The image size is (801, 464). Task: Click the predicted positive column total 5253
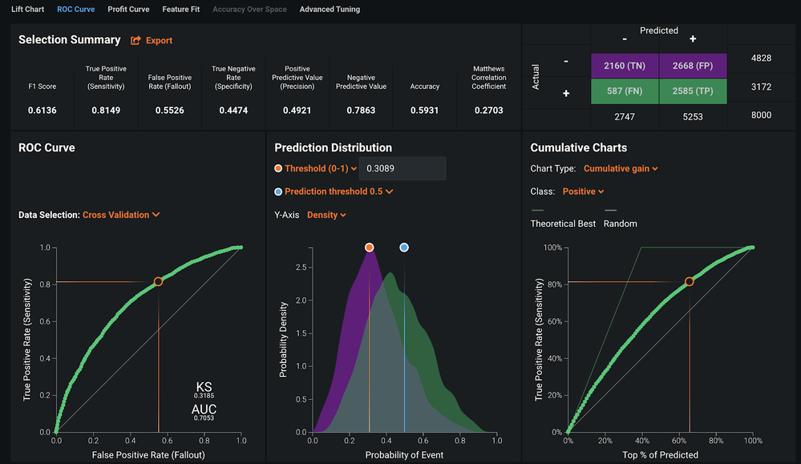[693, 117]
